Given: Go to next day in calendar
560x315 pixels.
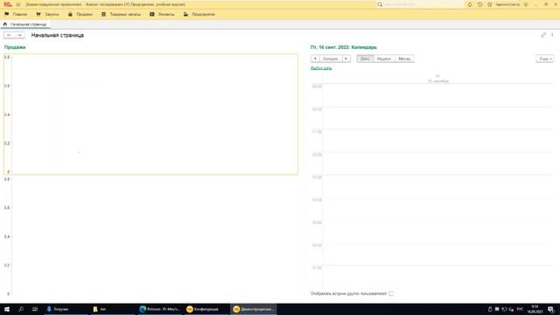Looking at the screenshot, I should (x=346, y=59).
